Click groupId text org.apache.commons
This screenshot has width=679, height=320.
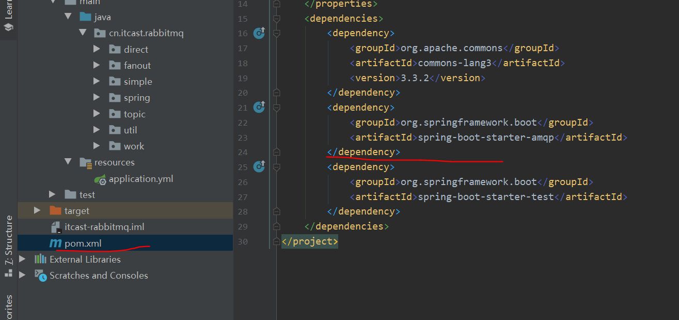click(x=452, y=48)
